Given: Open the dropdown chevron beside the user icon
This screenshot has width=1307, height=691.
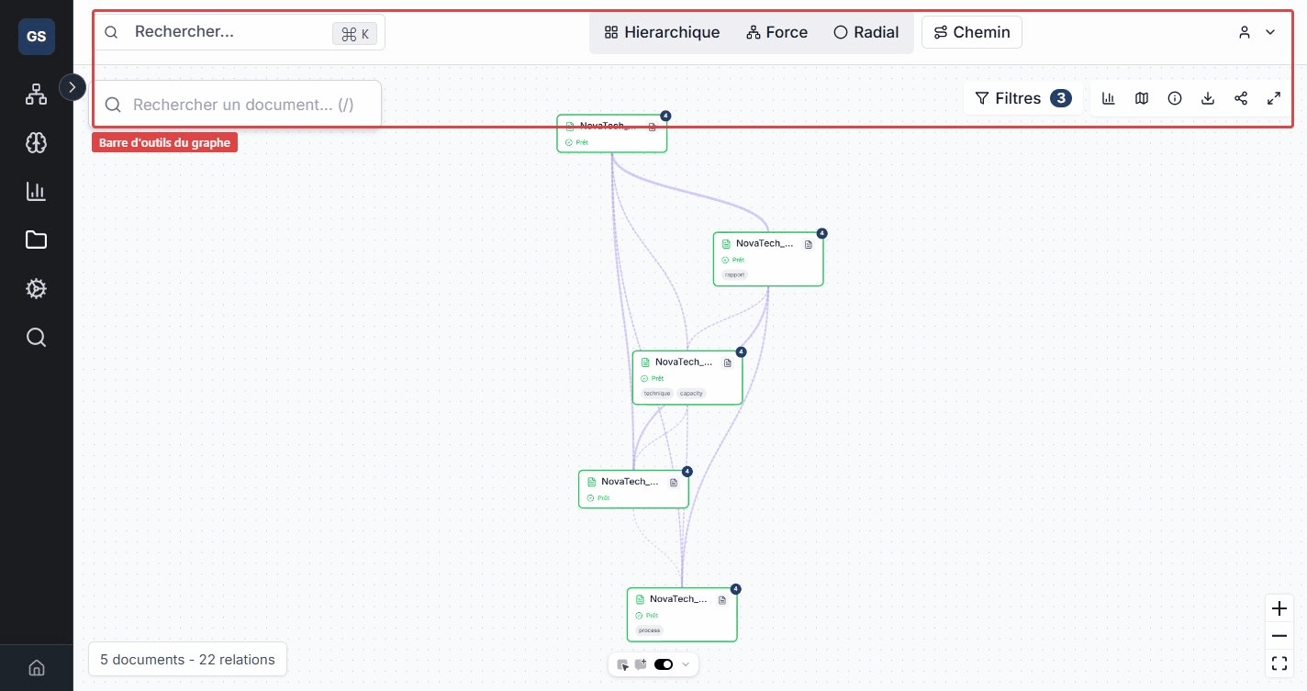Looking at the screenshot, I should coord(1270,32).
